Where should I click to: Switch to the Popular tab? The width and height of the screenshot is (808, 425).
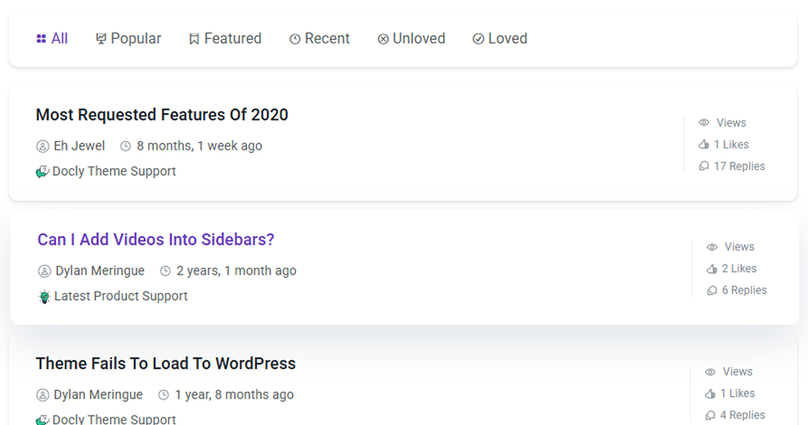128,38
